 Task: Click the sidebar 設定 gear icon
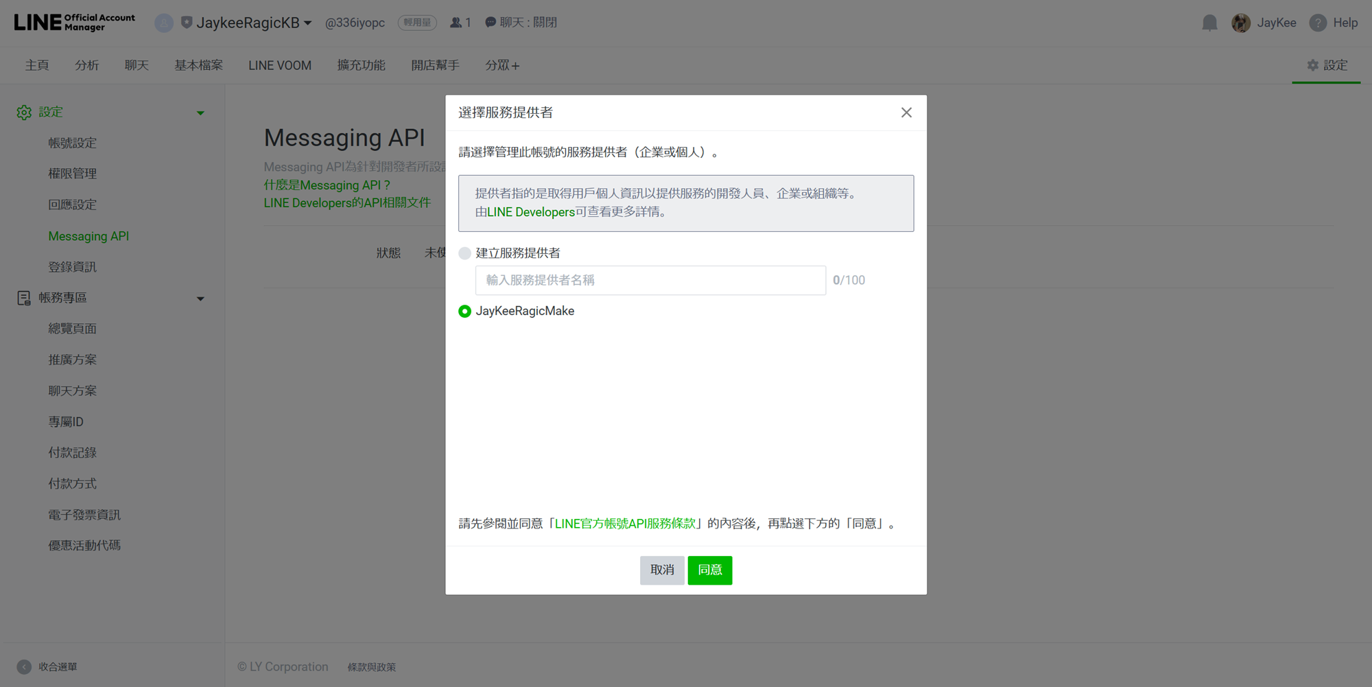(24, 113)
